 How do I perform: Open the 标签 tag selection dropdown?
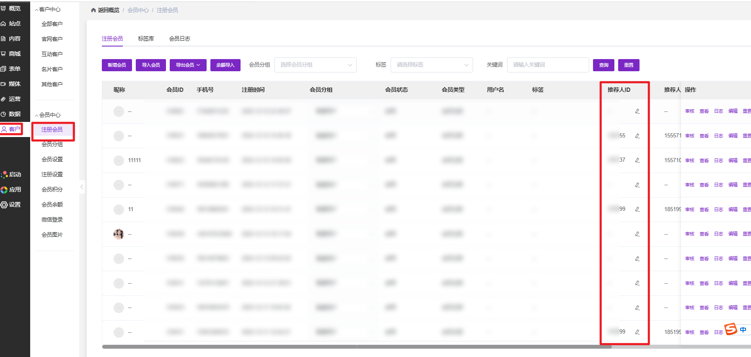point(432,65)
